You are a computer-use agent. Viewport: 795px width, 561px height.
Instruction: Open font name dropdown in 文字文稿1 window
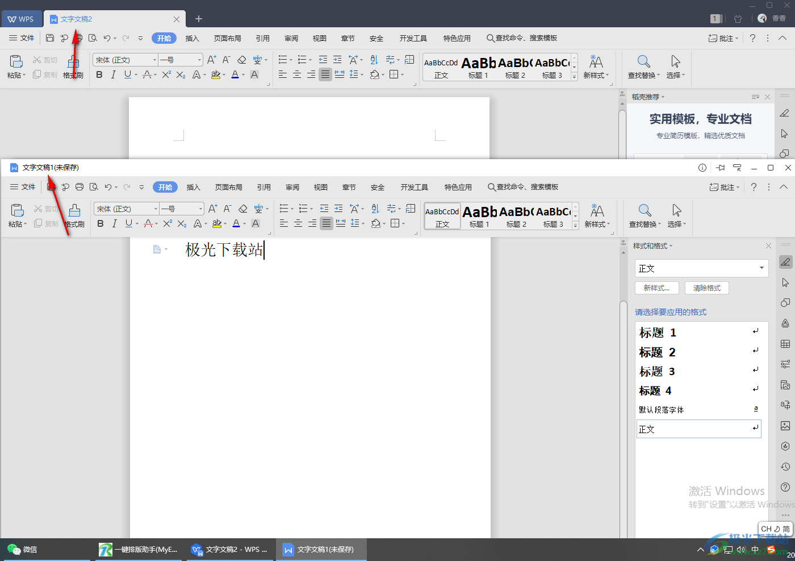coord(156,209)
